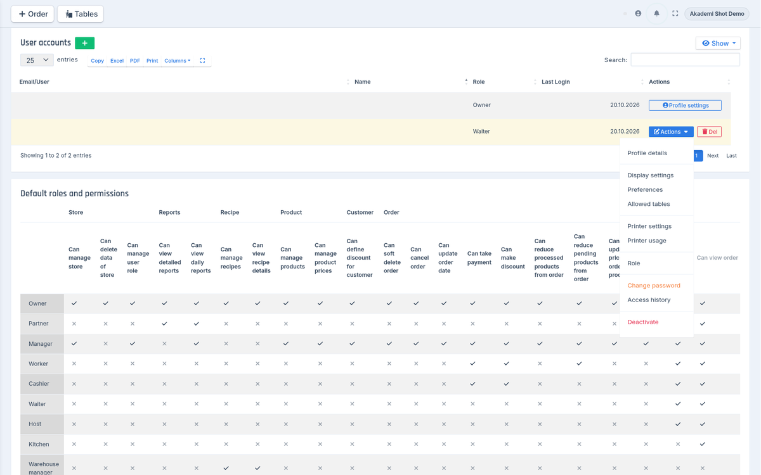Toggle the Waiter row Actions dropdown
The image size is (761, 475).
(x=671, y=132)
